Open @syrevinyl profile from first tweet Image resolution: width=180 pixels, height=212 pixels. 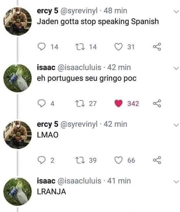[x=79, y=11]
